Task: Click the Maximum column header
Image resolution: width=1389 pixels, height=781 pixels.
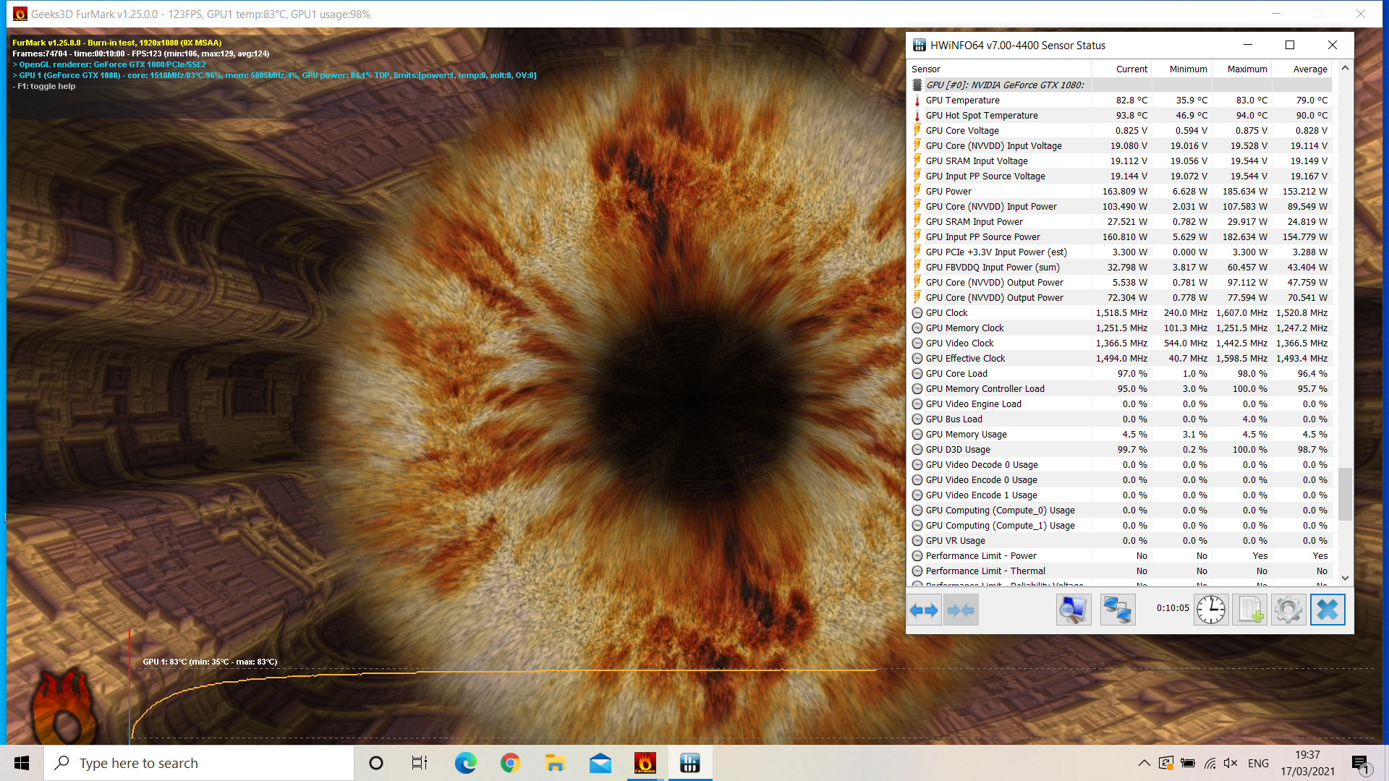Action: pyautogui.click(x=1242, y=69)
